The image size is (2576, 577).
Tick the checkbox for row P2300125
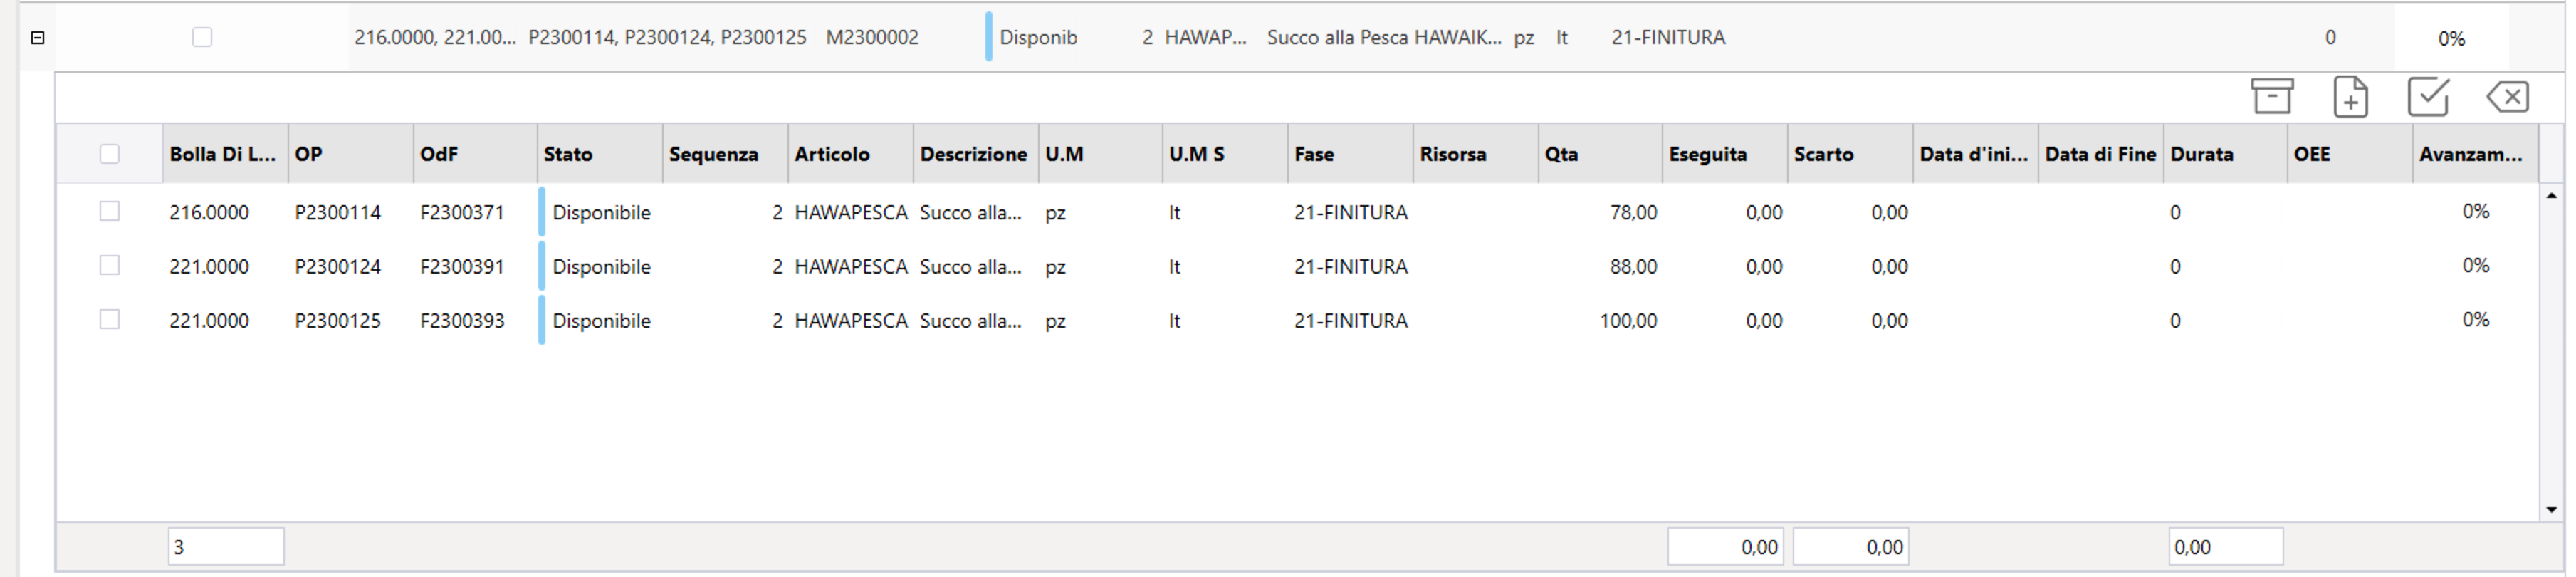[110, 319]
